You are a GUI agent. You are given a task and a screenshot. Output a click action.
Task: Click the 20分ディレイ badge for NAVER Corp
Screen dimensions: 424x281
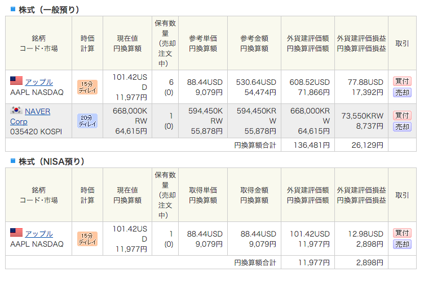[87, 121]
